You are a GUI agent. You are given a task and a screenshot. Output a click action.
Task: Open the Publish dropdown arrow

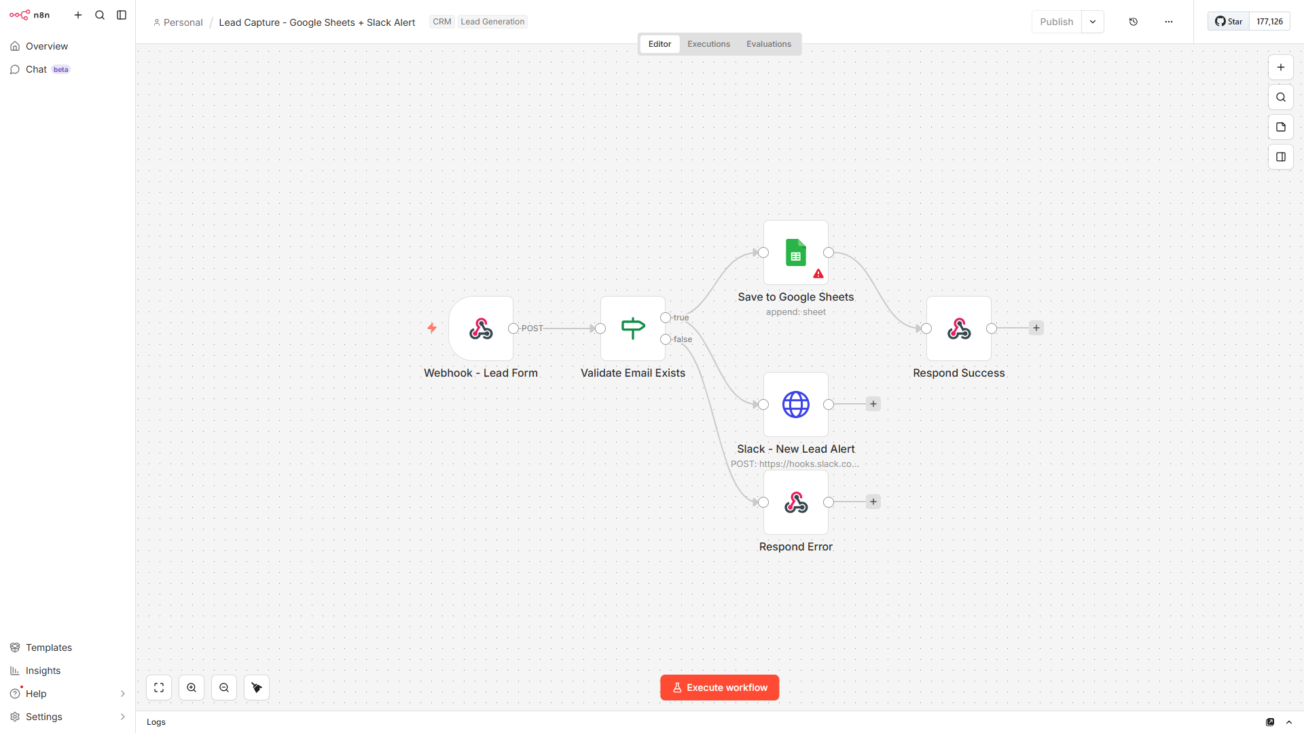tap(1092, 21)
